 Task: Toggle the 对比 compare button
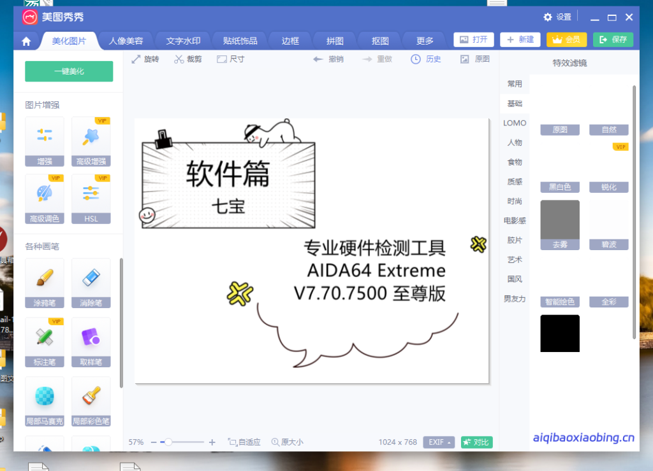pyautogui.click(x=477, y=442)
